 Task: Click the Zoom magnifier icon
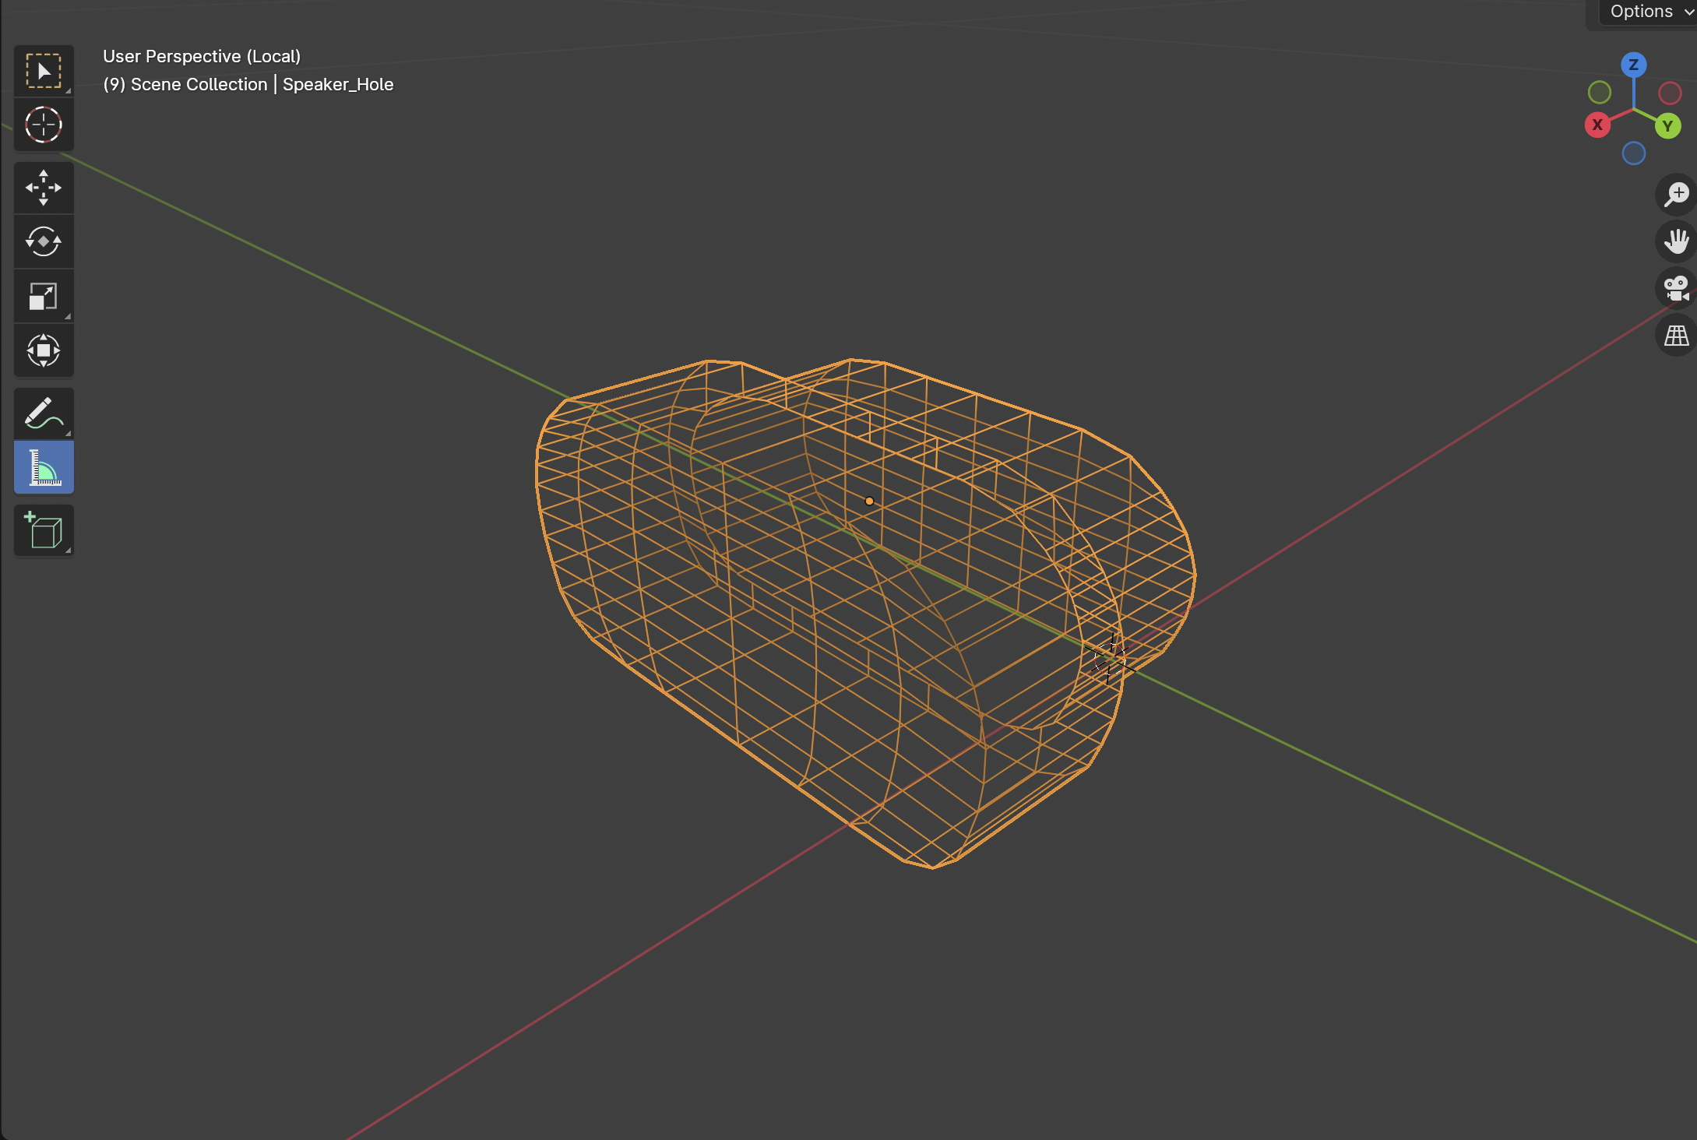1676,194
